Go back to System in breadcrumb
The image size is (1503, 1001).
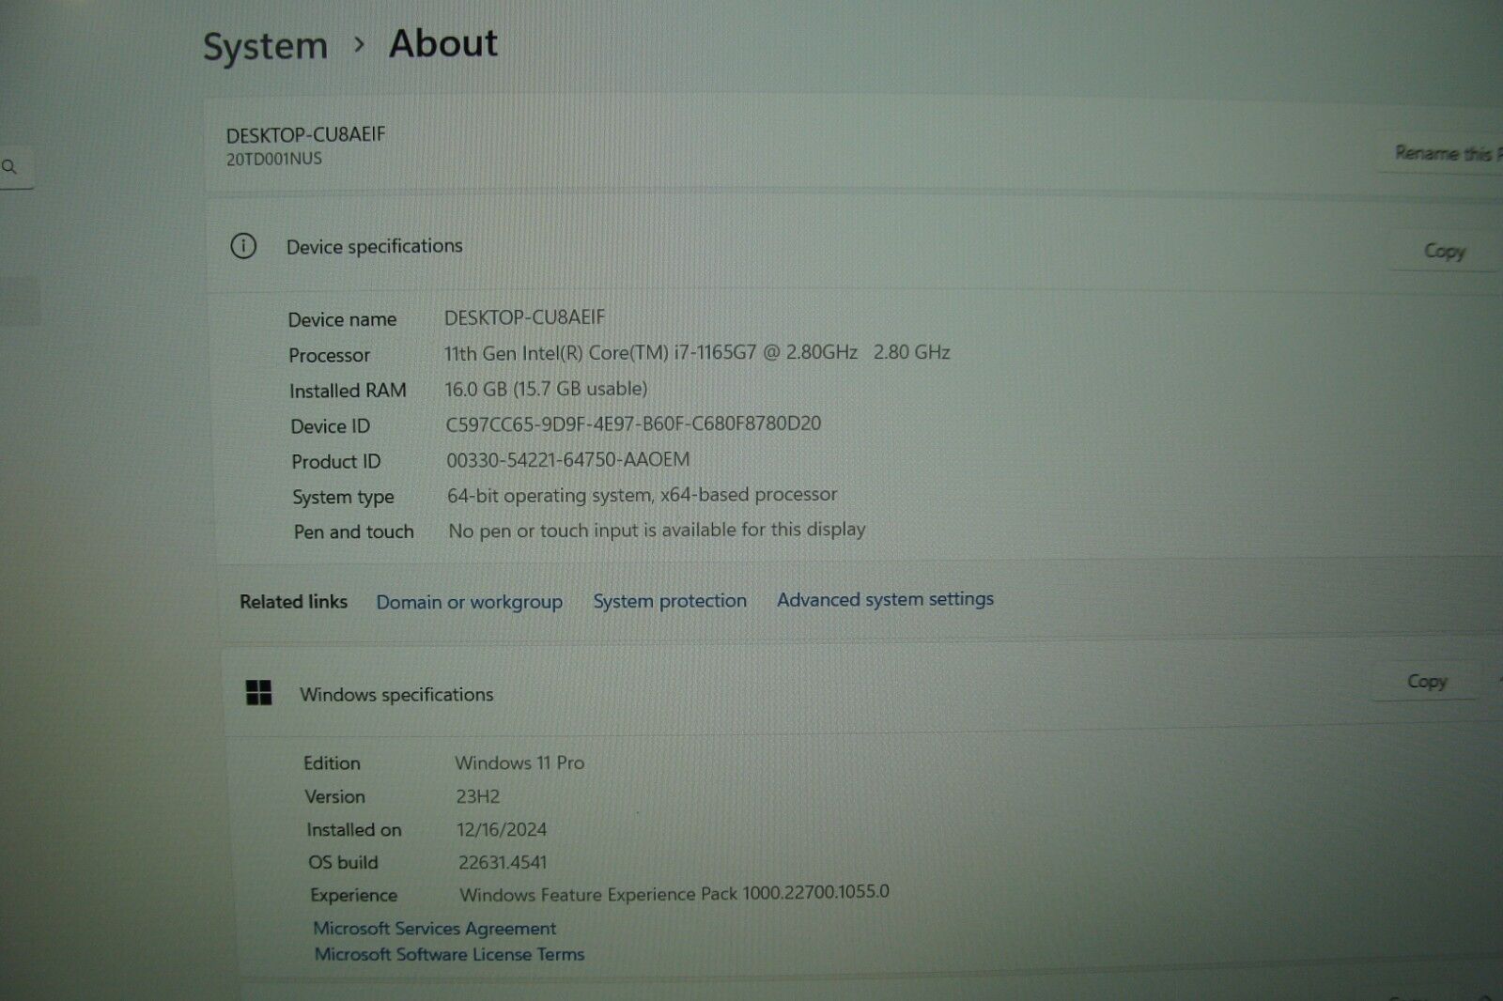(265, 46)
